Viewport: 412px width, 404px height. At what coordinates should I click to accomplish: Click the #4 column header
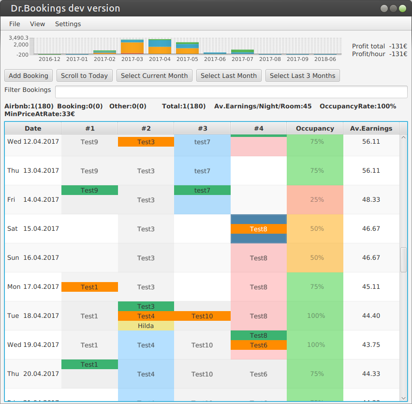click(259, 128)
